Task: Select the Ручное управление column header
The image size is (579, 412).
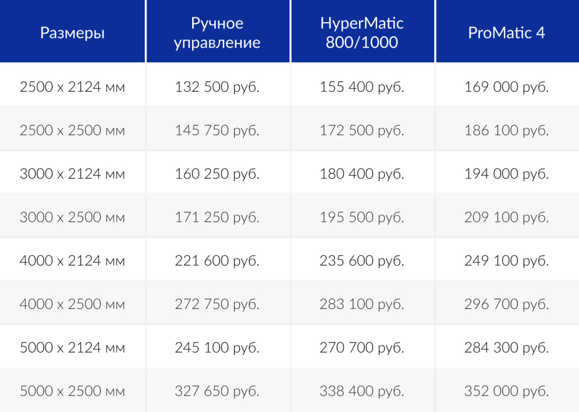Action: (x=217, y=32)
